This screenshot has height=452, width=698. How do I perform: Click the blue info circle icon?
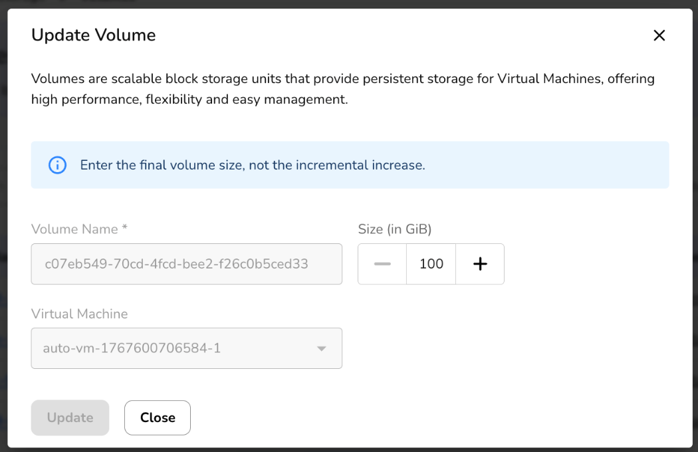[58, 165]
